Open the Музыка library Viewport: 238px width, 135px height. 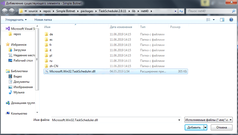pos(19,92)
